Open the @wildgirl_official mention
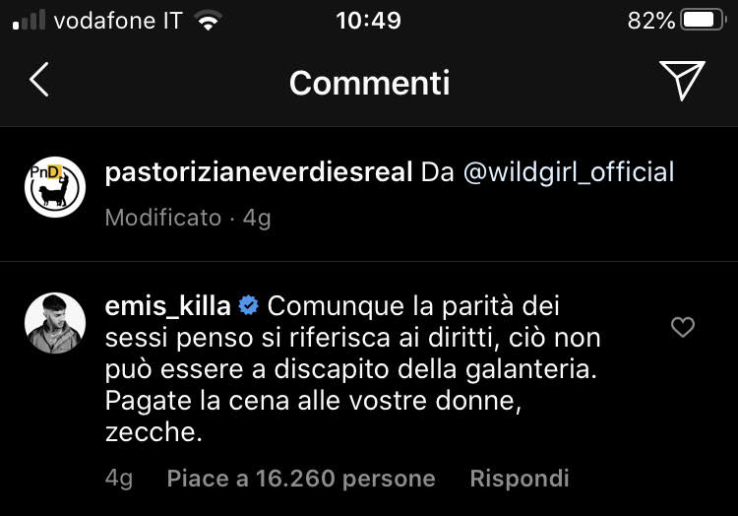Viewport: 738px width, 516px height. coord(557,172)
